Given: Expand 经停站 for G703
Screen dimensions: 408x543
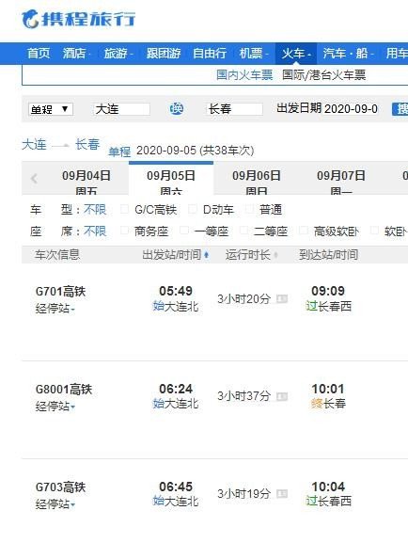Looking at the screenshot, I should [x=55, y=503].
